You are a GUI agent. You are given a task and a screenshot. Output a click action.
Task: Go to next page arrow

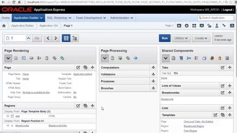click(x=56, y=38)
